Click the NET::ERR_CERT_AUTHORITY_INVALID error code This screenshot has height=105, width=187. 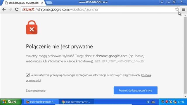pyautogui.click(x=120, y=62)
